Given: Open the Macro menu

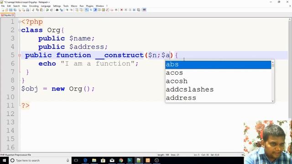Looking at the screenshot, I should (x=74, y=6).
